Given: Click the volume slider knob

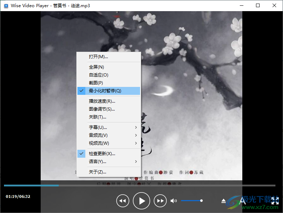Looking at the screenshot, I should (x=201, y=200).
